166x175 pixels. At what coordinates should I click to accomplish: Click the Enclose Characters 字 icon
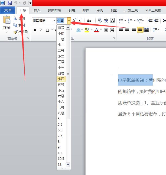112,30
